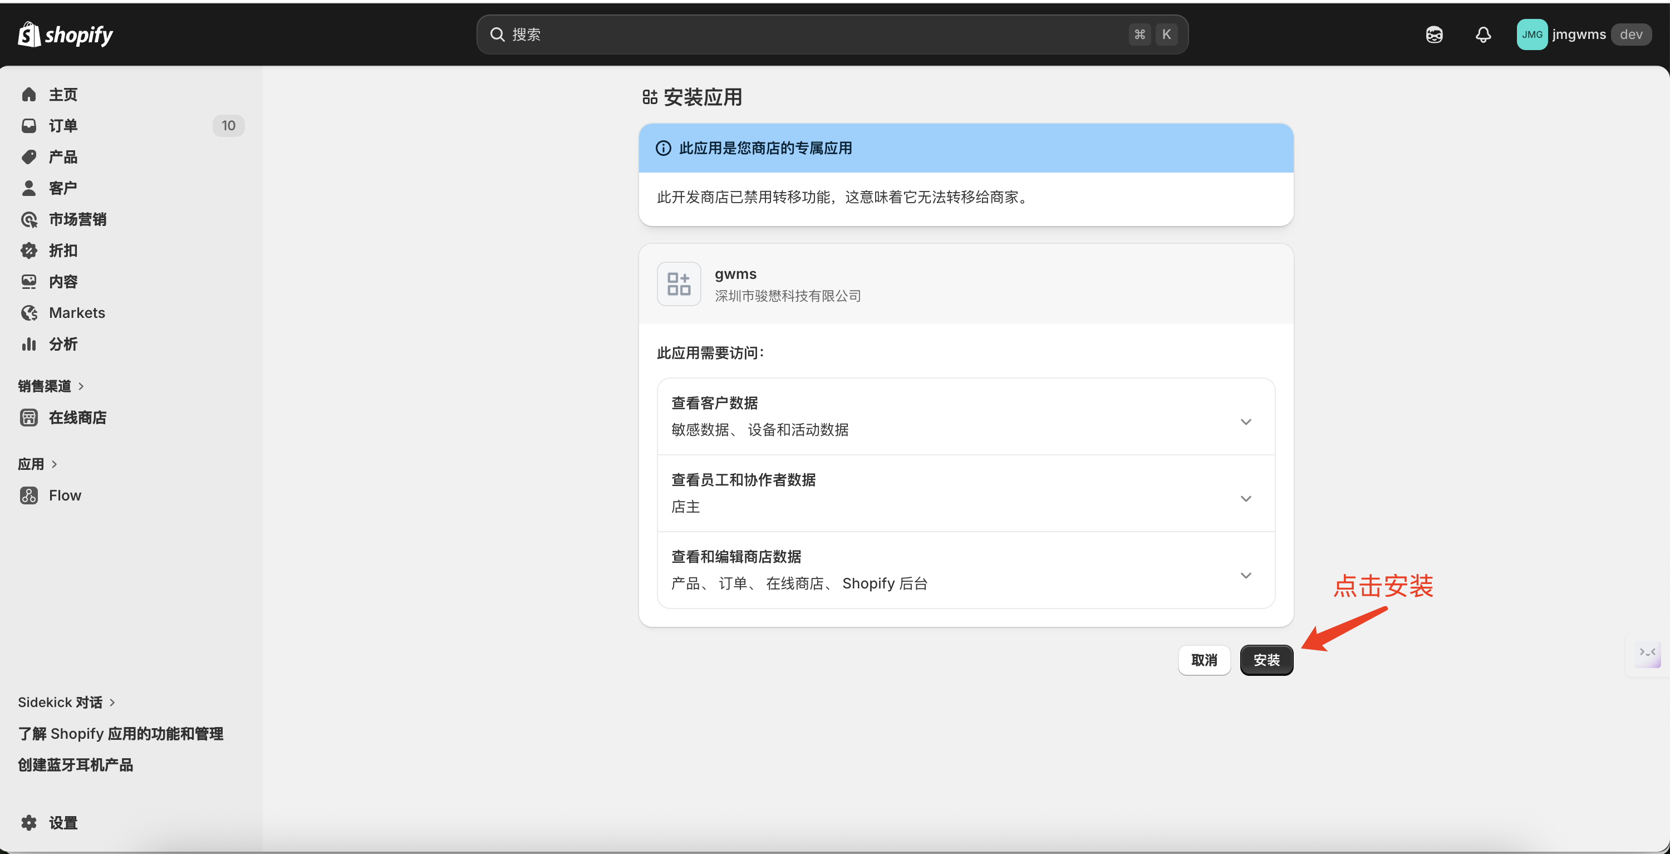The width and height of the screenshot is (1670, 854).
Task: Open 折扣 discounts page
Action: tap(63, 251)
